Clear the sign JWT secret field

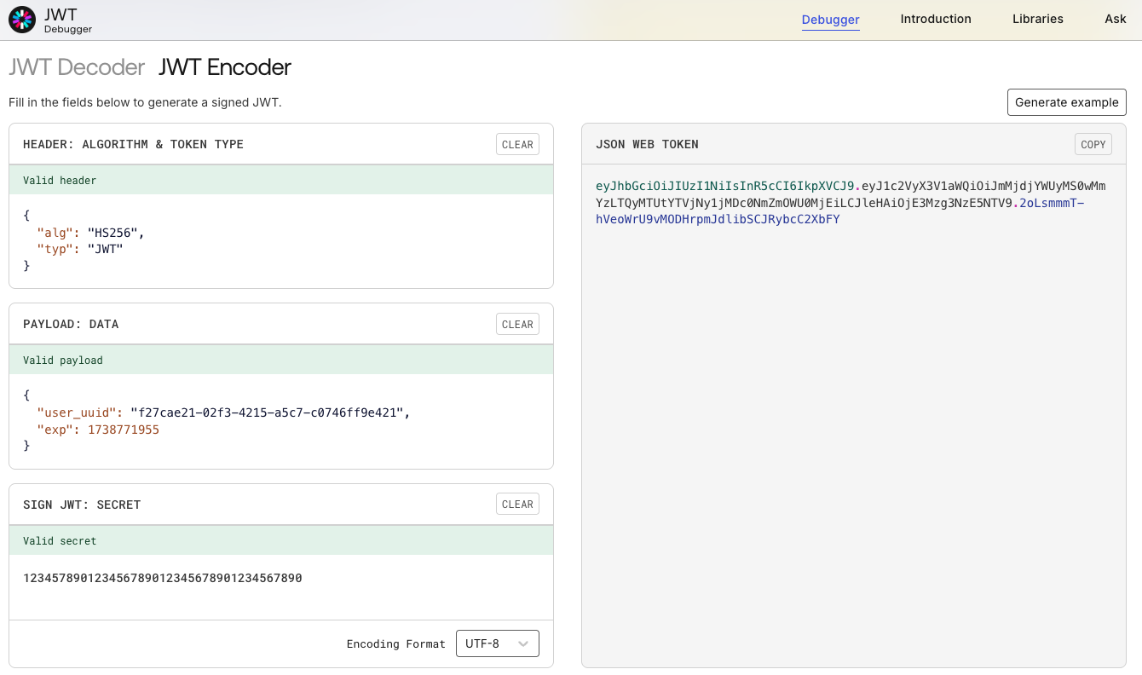coord(517,505)
